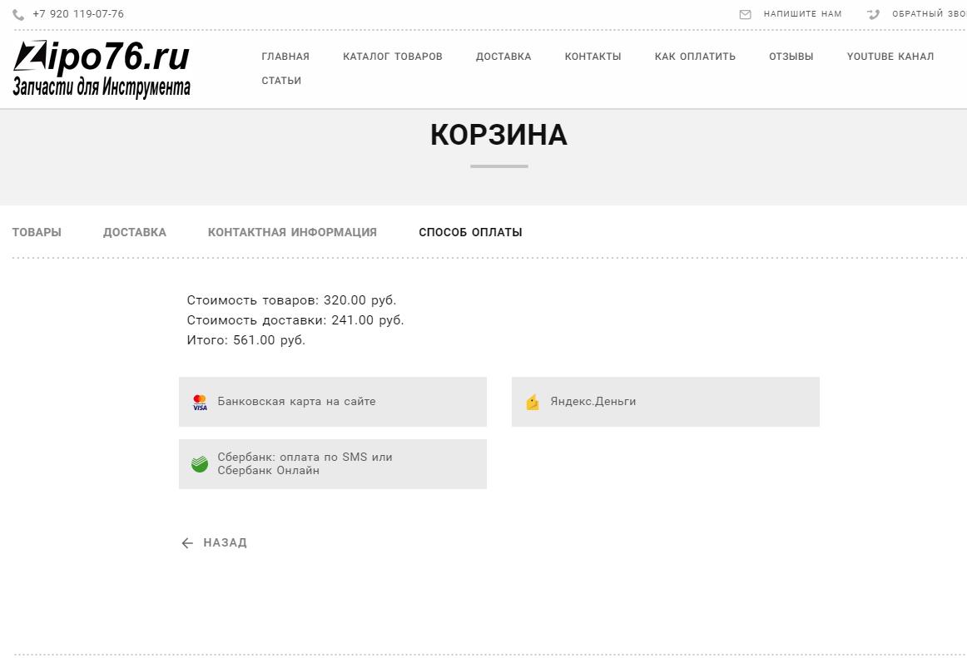This screenshot has height=658, width=967.
Task: Switch to the ТОВАРЫ checkout step
Action: (x=37, y=232)
